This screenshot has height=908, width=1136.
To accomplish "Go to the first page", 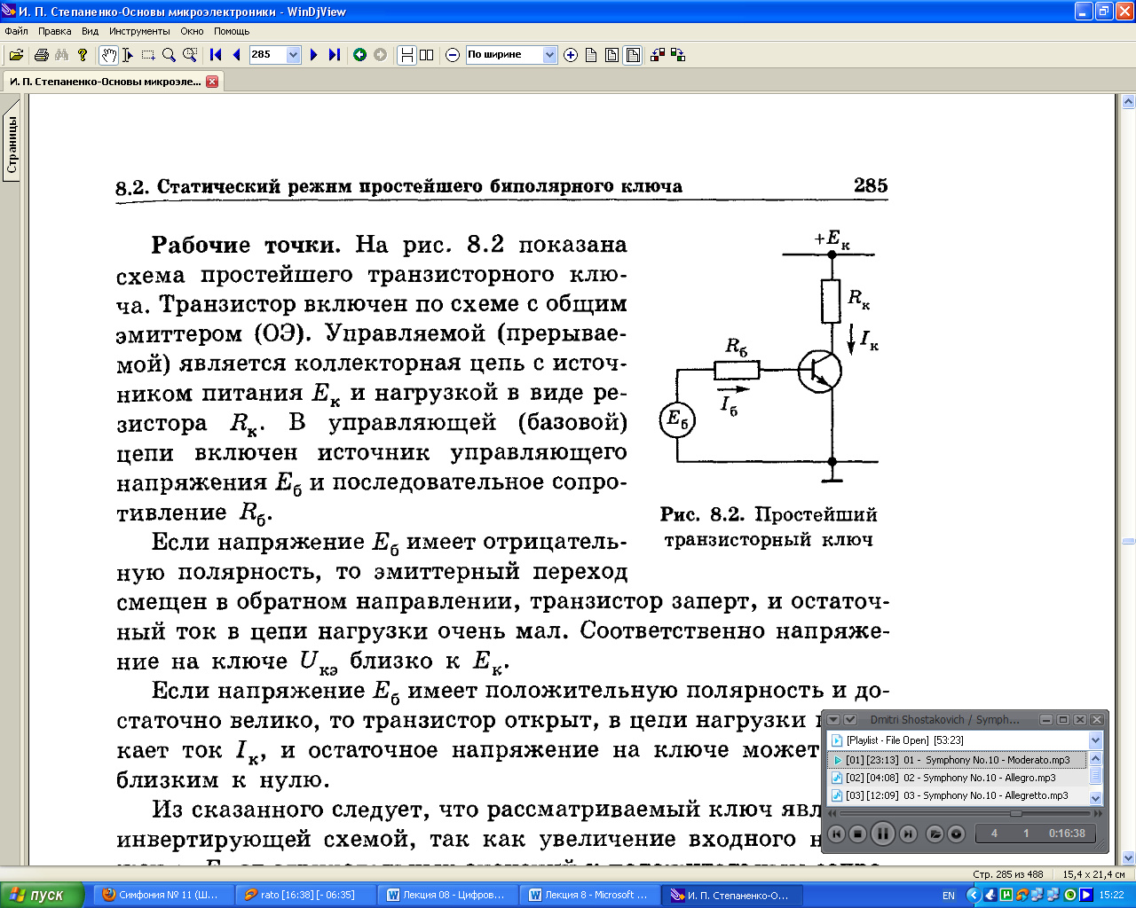I will tap(216, 55).
